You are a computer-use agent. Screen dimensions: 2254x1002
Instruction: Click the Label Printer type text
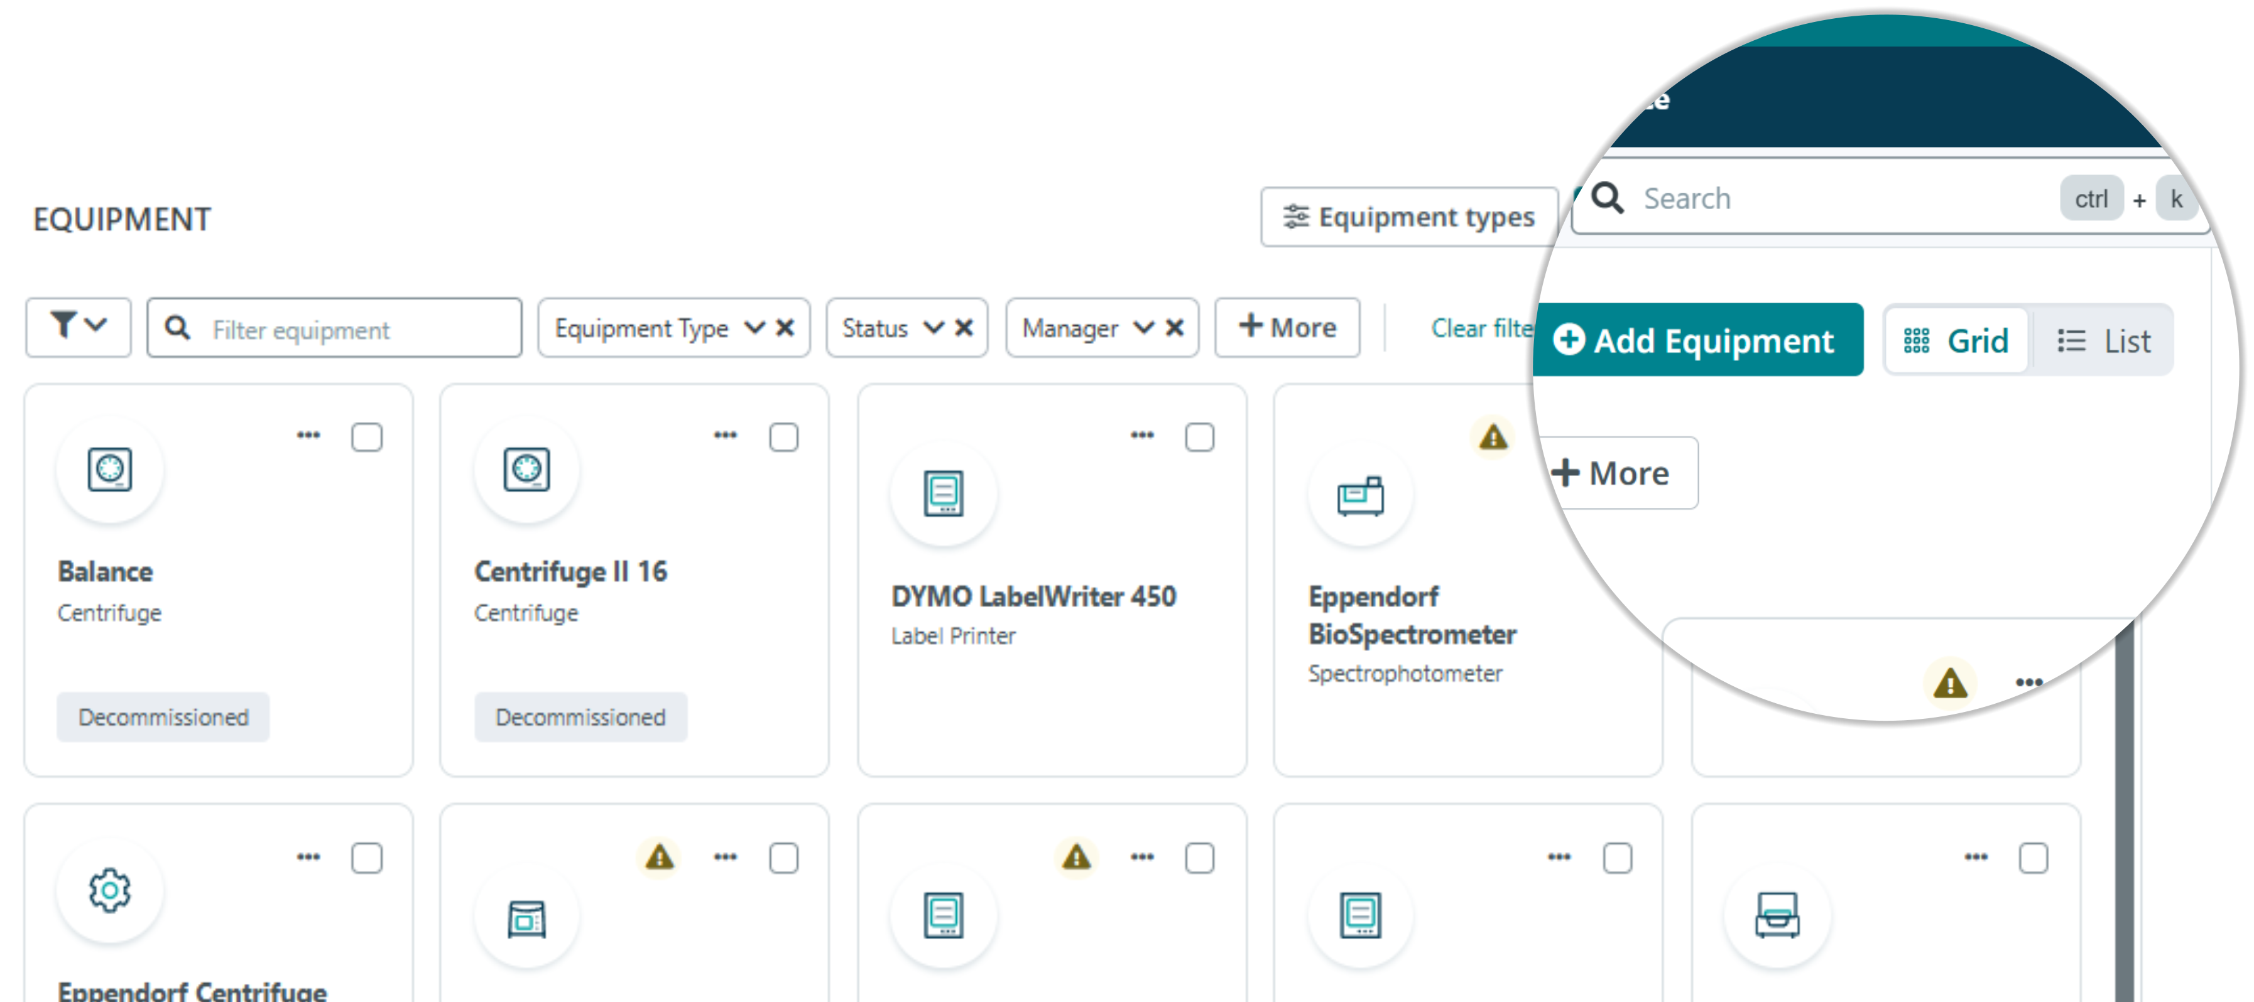click(954, 635)
